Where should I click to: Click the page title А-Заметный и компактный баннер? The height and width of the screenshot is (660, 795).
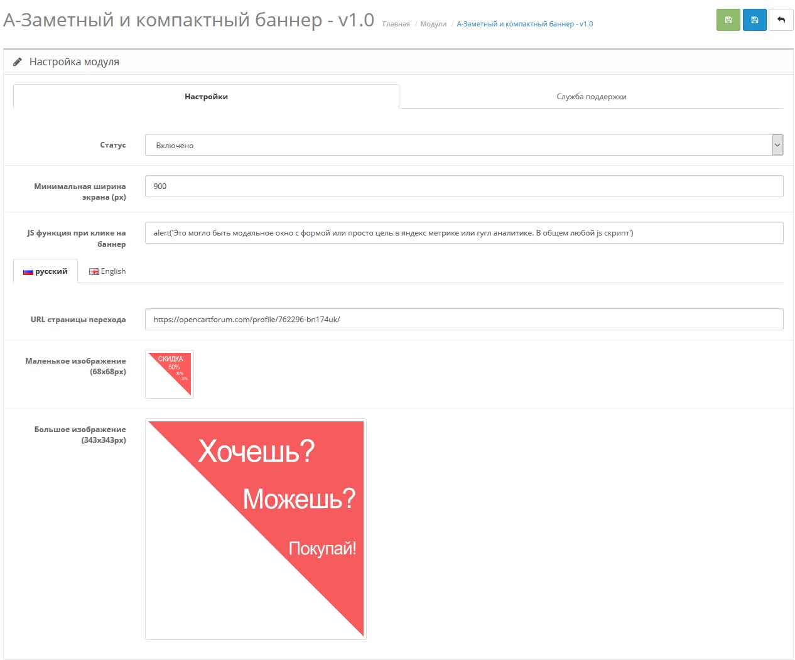coord(189,20)
